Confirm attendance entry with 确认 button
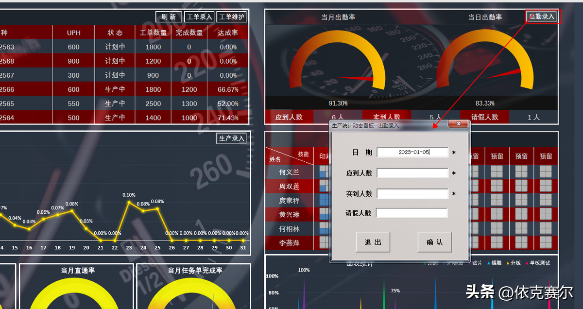The height and width of the screenshot is (309, 583). coord(435,242)
